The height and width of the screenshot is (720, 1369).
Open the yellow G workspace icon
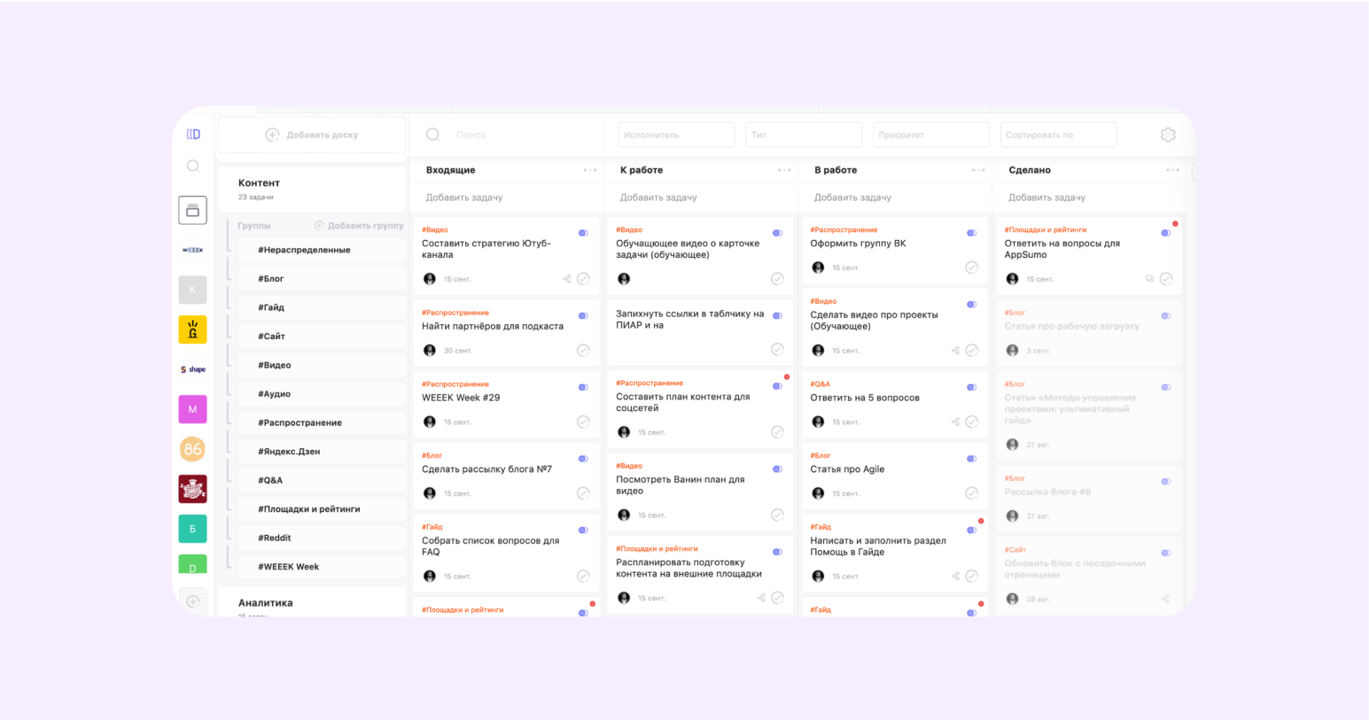pos(192,329)
